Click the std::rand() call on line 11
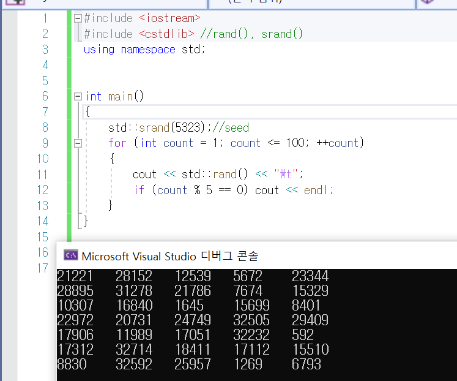This screenshot has width=457, height=381. point(215,174)
